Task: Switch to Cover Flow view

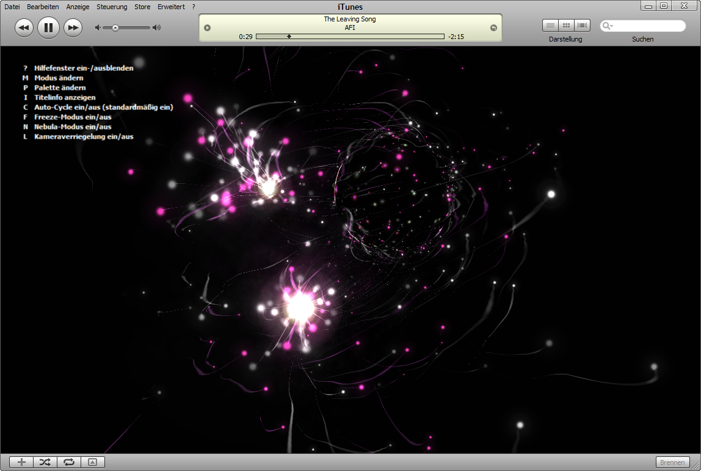Action: (582, 26)
